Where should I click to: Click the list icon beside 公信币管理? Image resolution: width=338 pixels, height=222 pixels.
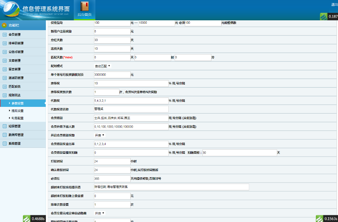5,52
